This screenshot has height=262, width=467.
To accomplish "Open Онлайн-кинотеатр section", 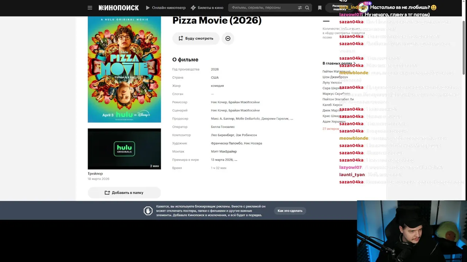I will coord(166,8).
